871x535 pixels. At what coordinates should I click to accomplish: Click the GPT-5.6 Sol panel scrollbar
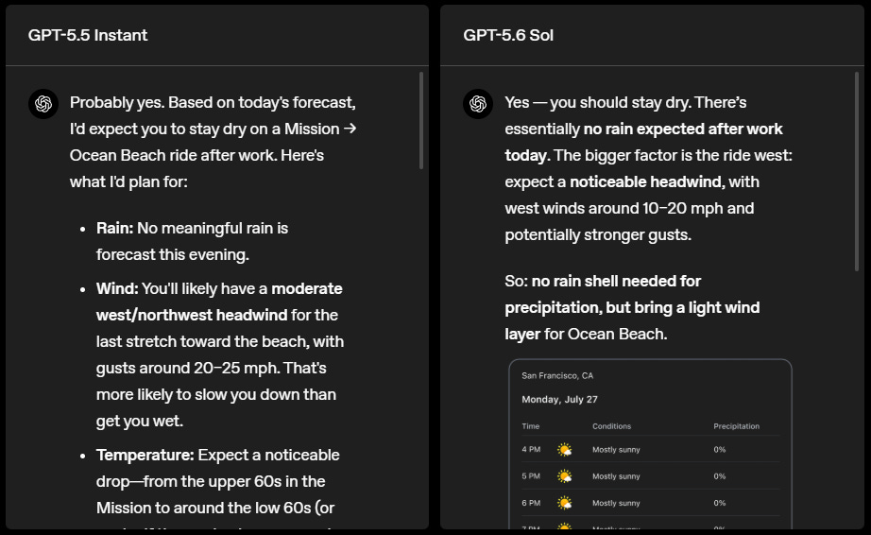tap(856, 171)
